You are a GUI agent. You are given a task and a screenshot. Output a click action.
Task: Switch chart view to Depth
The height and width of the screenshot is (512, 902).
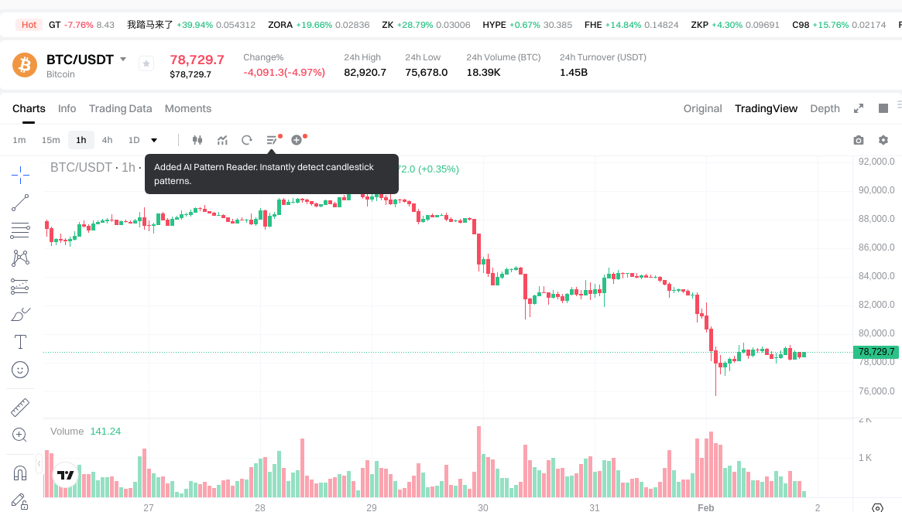[x=825, y=108]
